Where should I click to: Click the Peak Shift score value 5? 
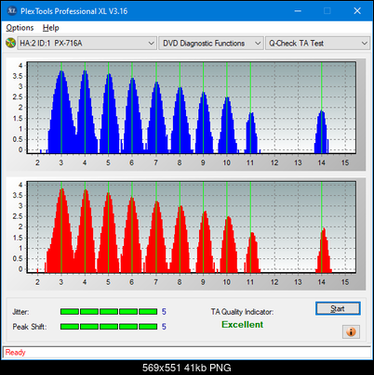[164, 327]
